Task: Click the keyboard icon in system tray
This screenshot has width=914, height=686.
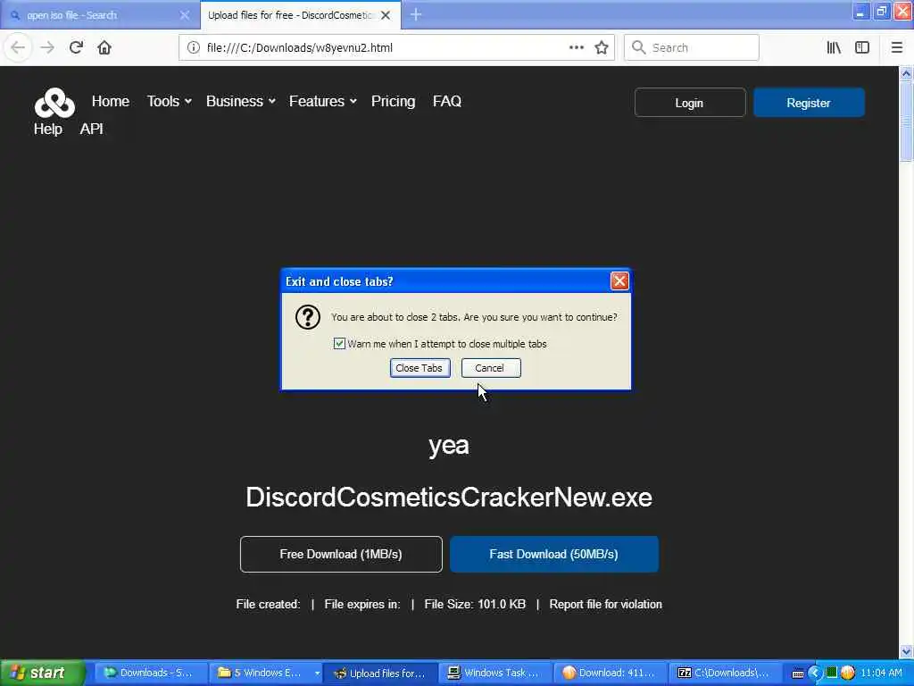Action: (x=798, y=673)
